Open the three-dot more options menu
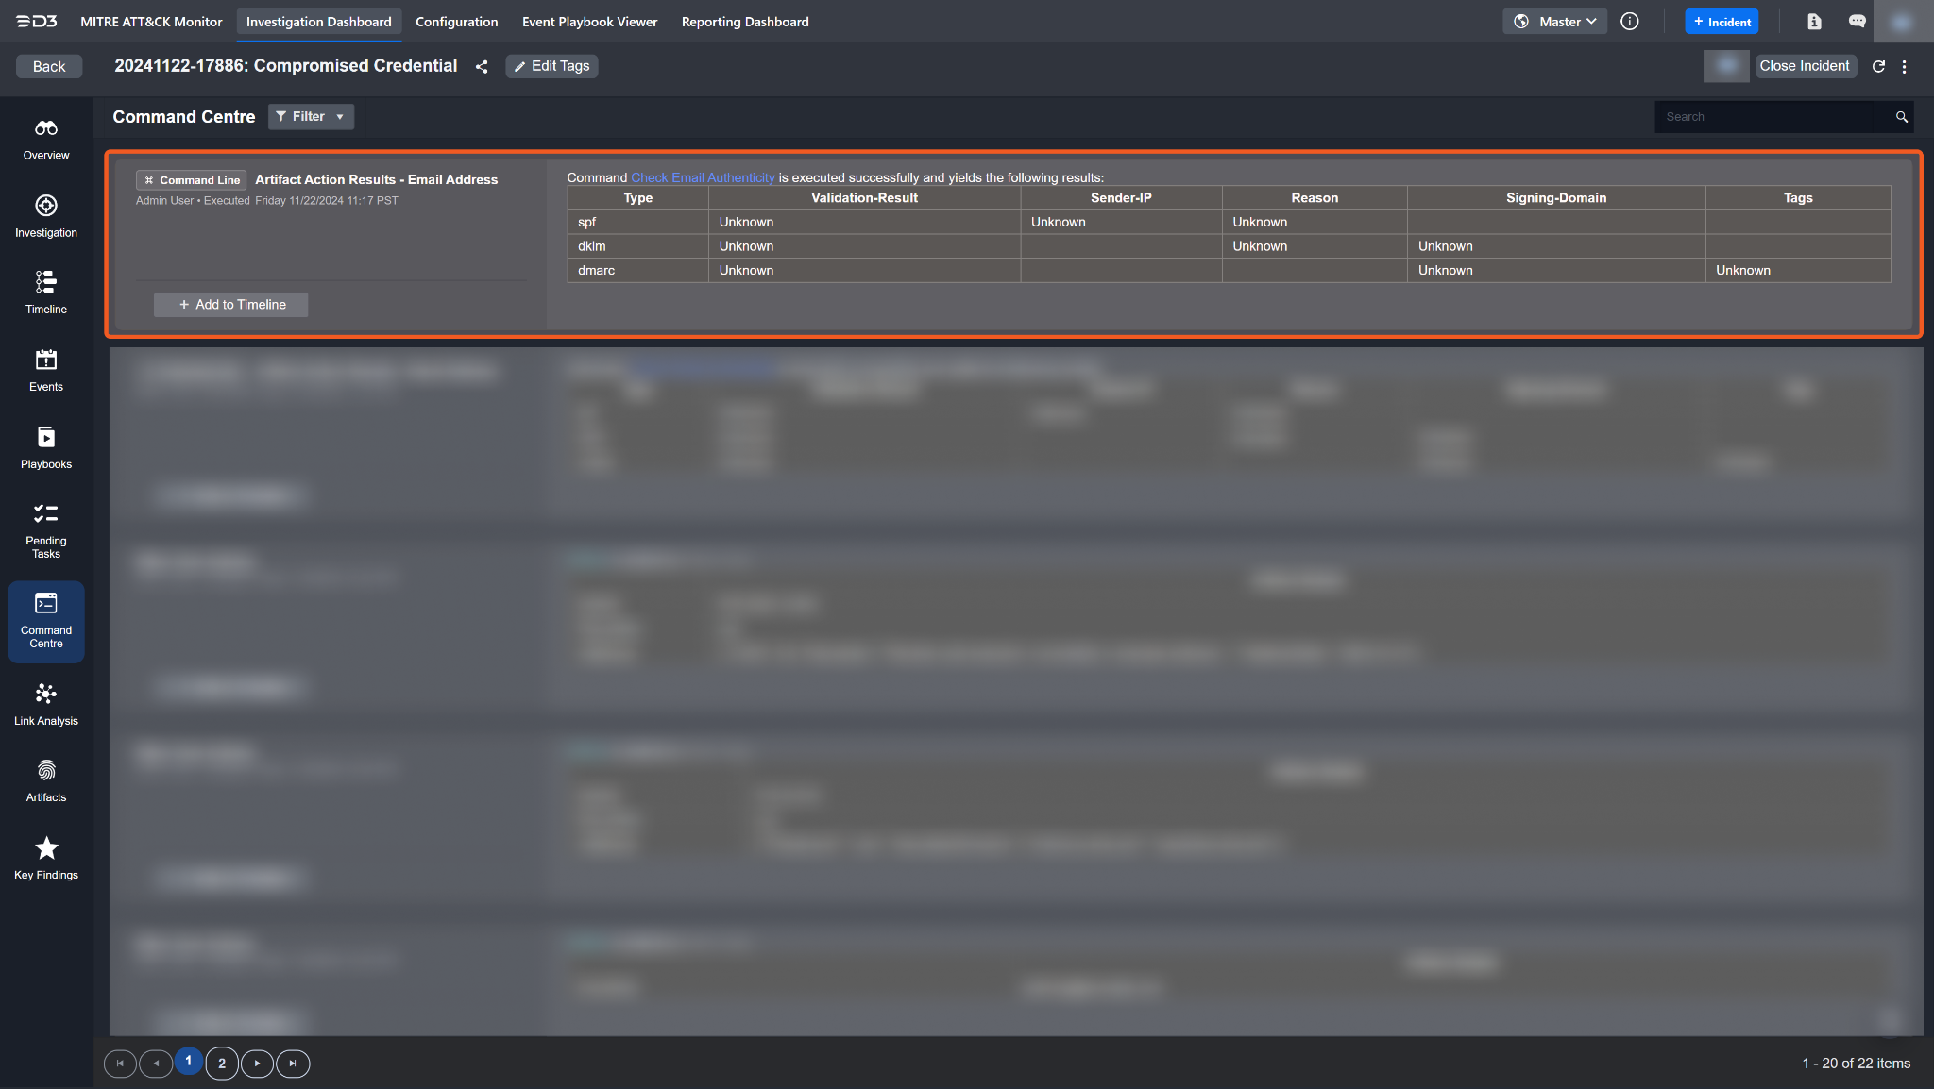Viewport: 1934px width, 1089px height. [x=1904, y=67]
